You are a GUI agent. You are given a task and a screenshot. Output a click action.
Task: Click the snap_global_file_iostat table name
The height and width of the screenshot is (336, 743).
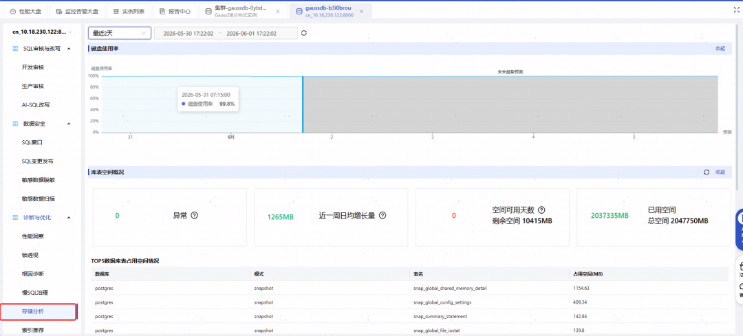pos(438,331)
